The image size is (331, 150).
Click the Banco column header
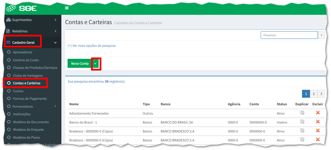point(165,104)
